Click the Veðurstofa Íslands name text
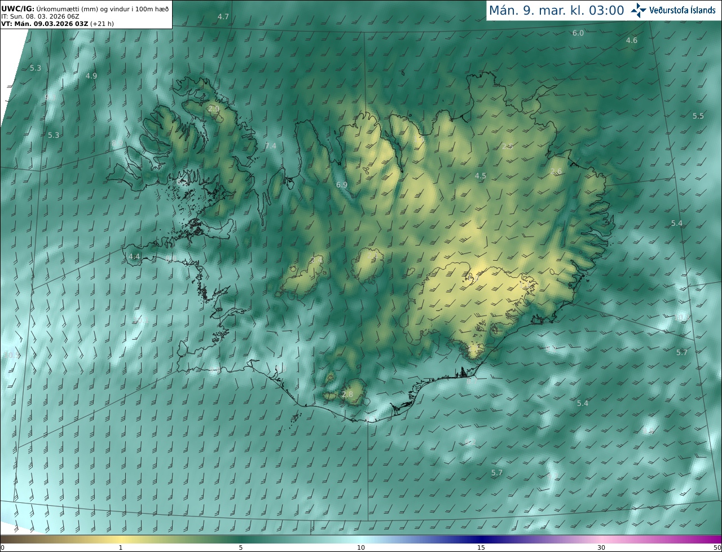This screenshot has width=722, height=552. [683, 10]
